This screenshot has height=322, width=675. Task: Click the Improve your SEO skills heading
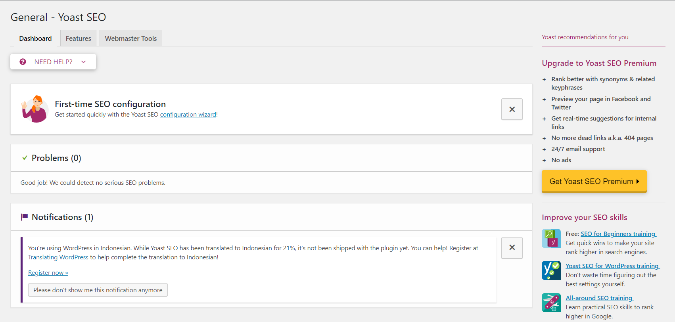(x=585, y=217)
